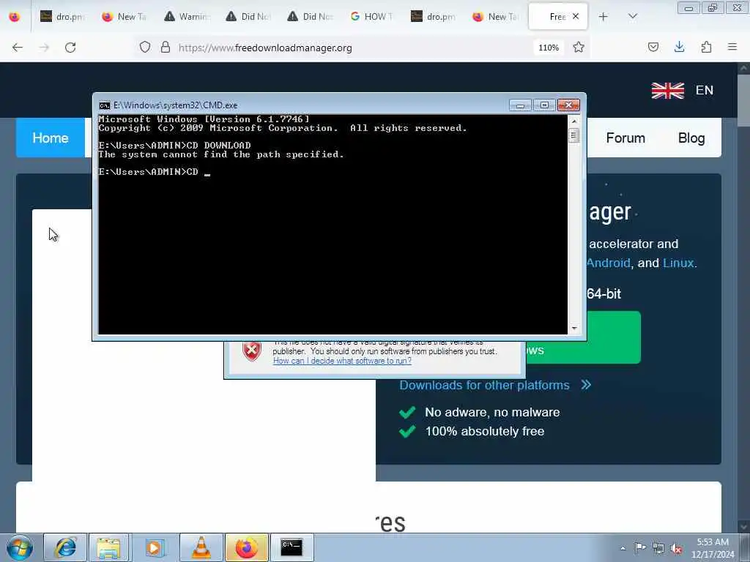Maximize the CMD.exe window
This screenshot has width=750, height=562.
coord(544,105)
